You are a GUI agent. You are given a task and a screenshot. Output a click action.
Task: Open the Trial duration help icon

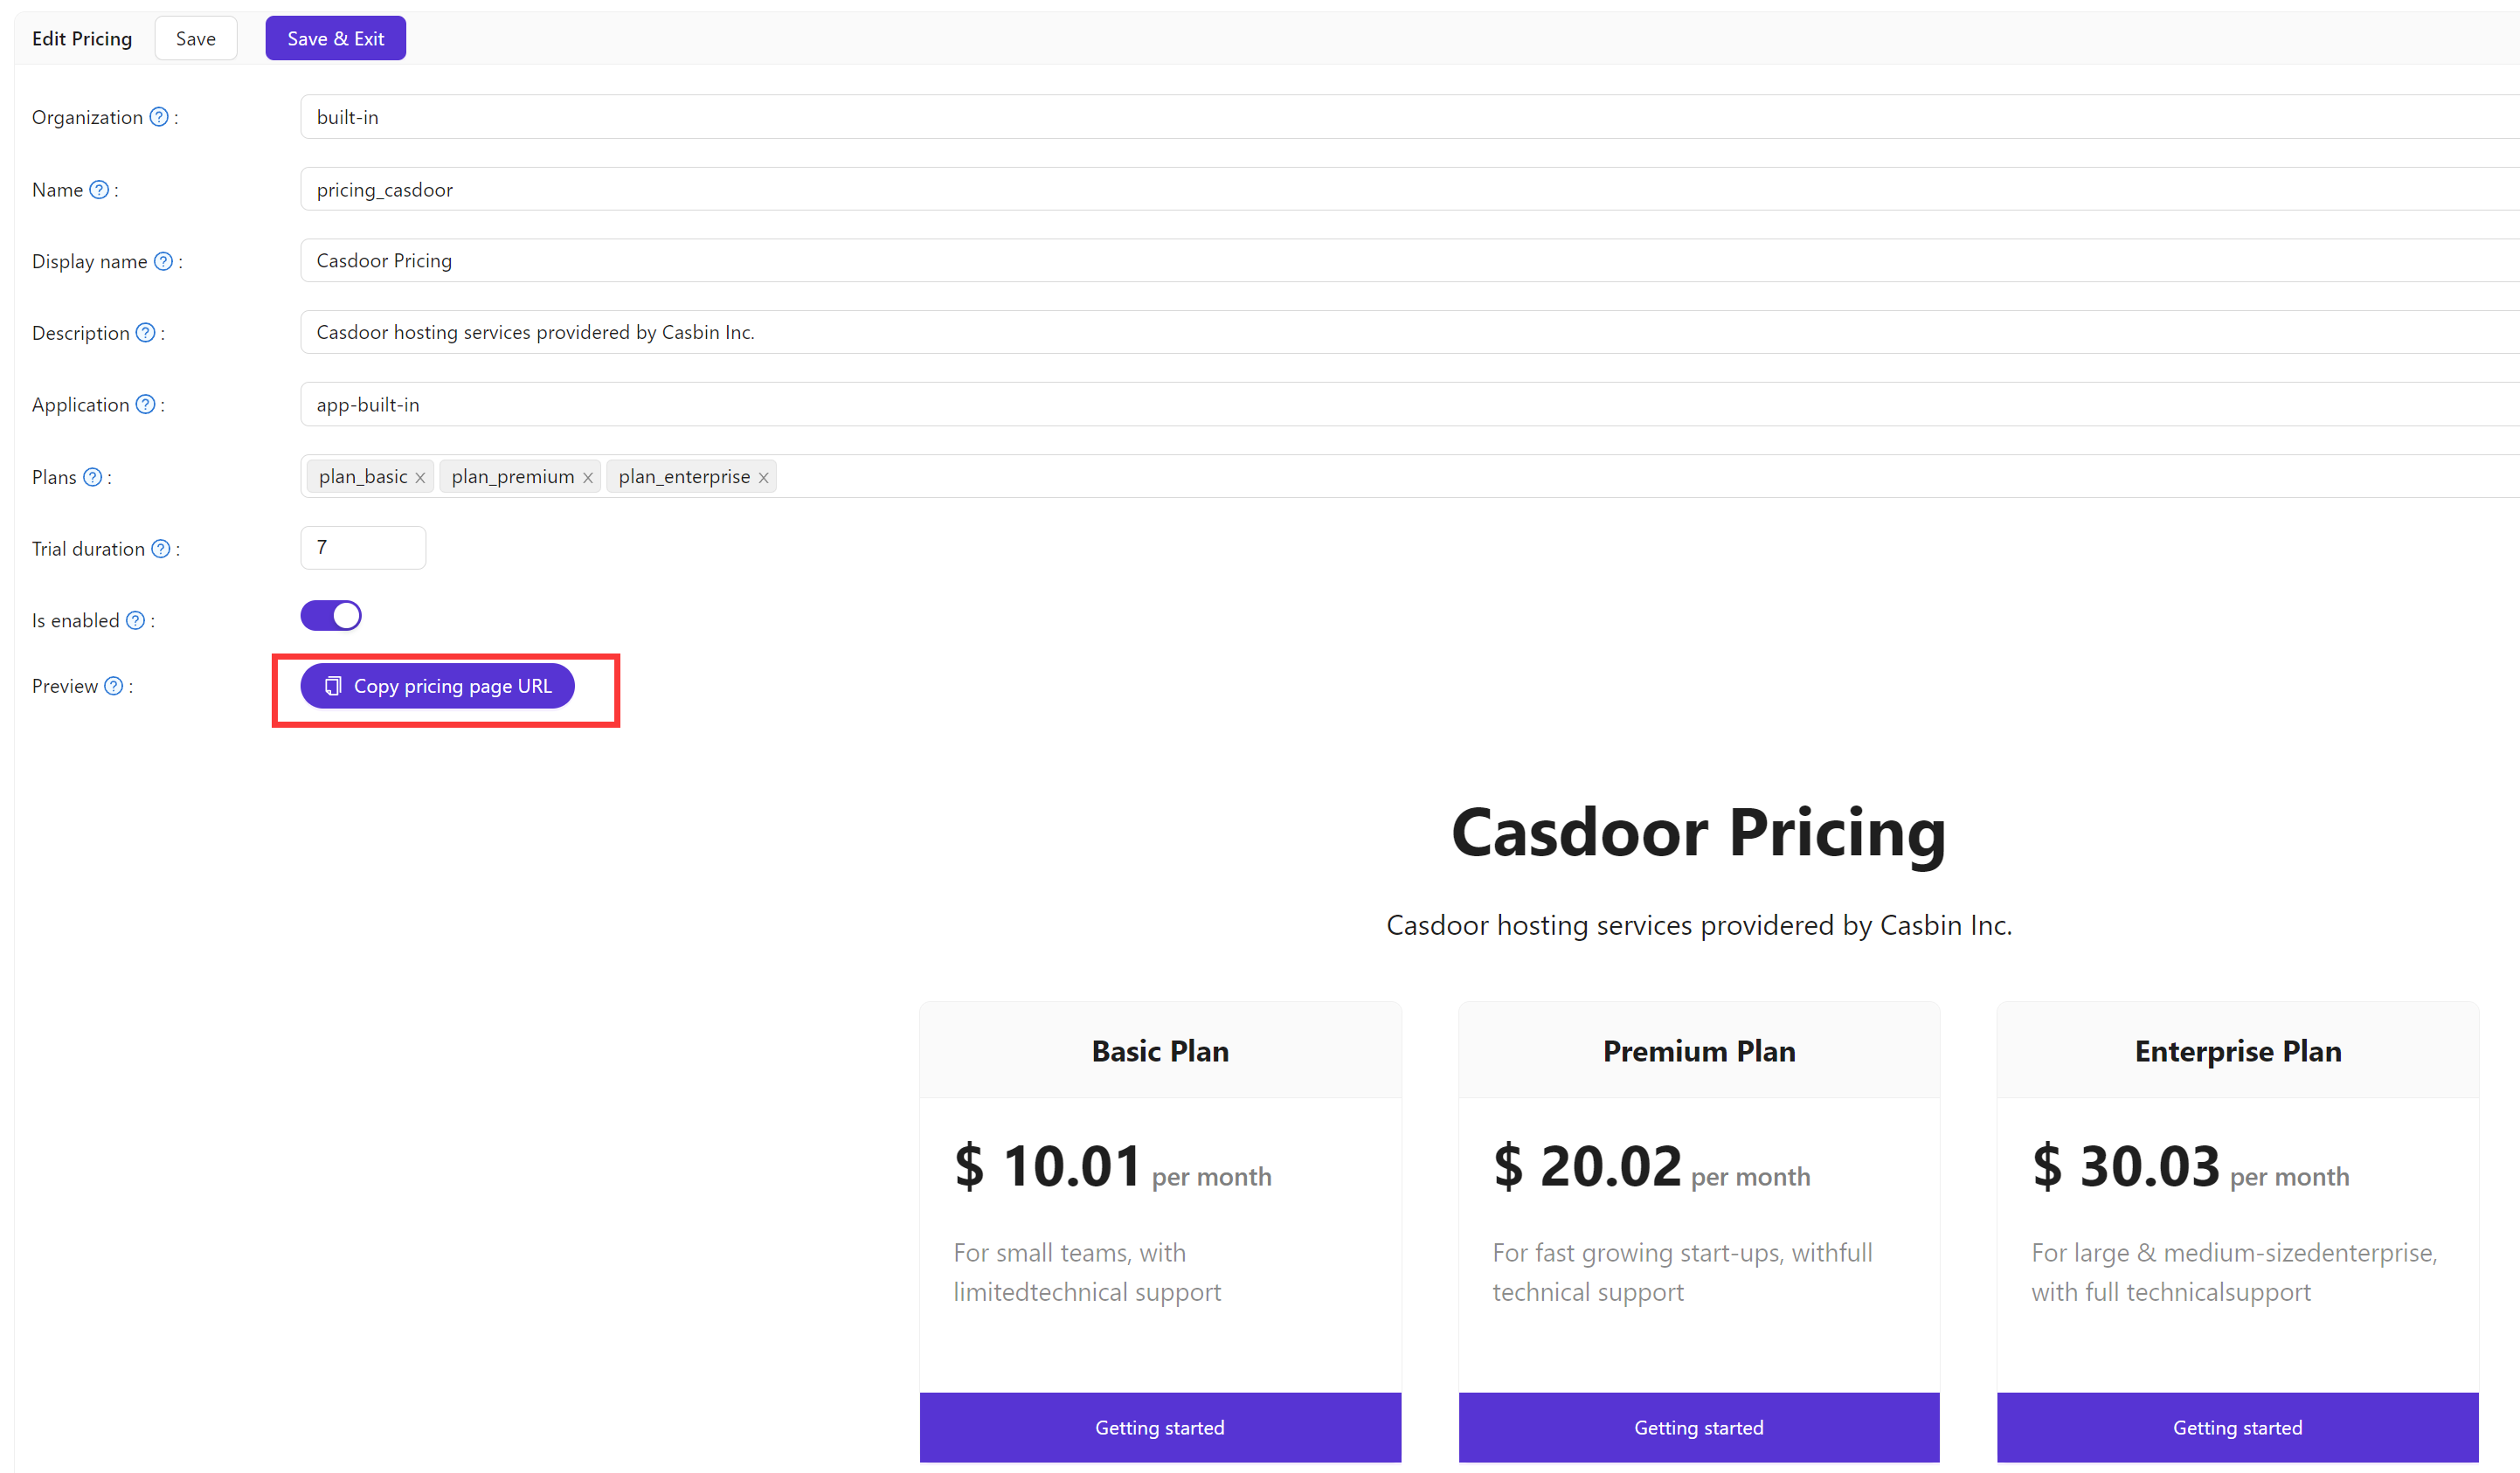pos(161,549)
